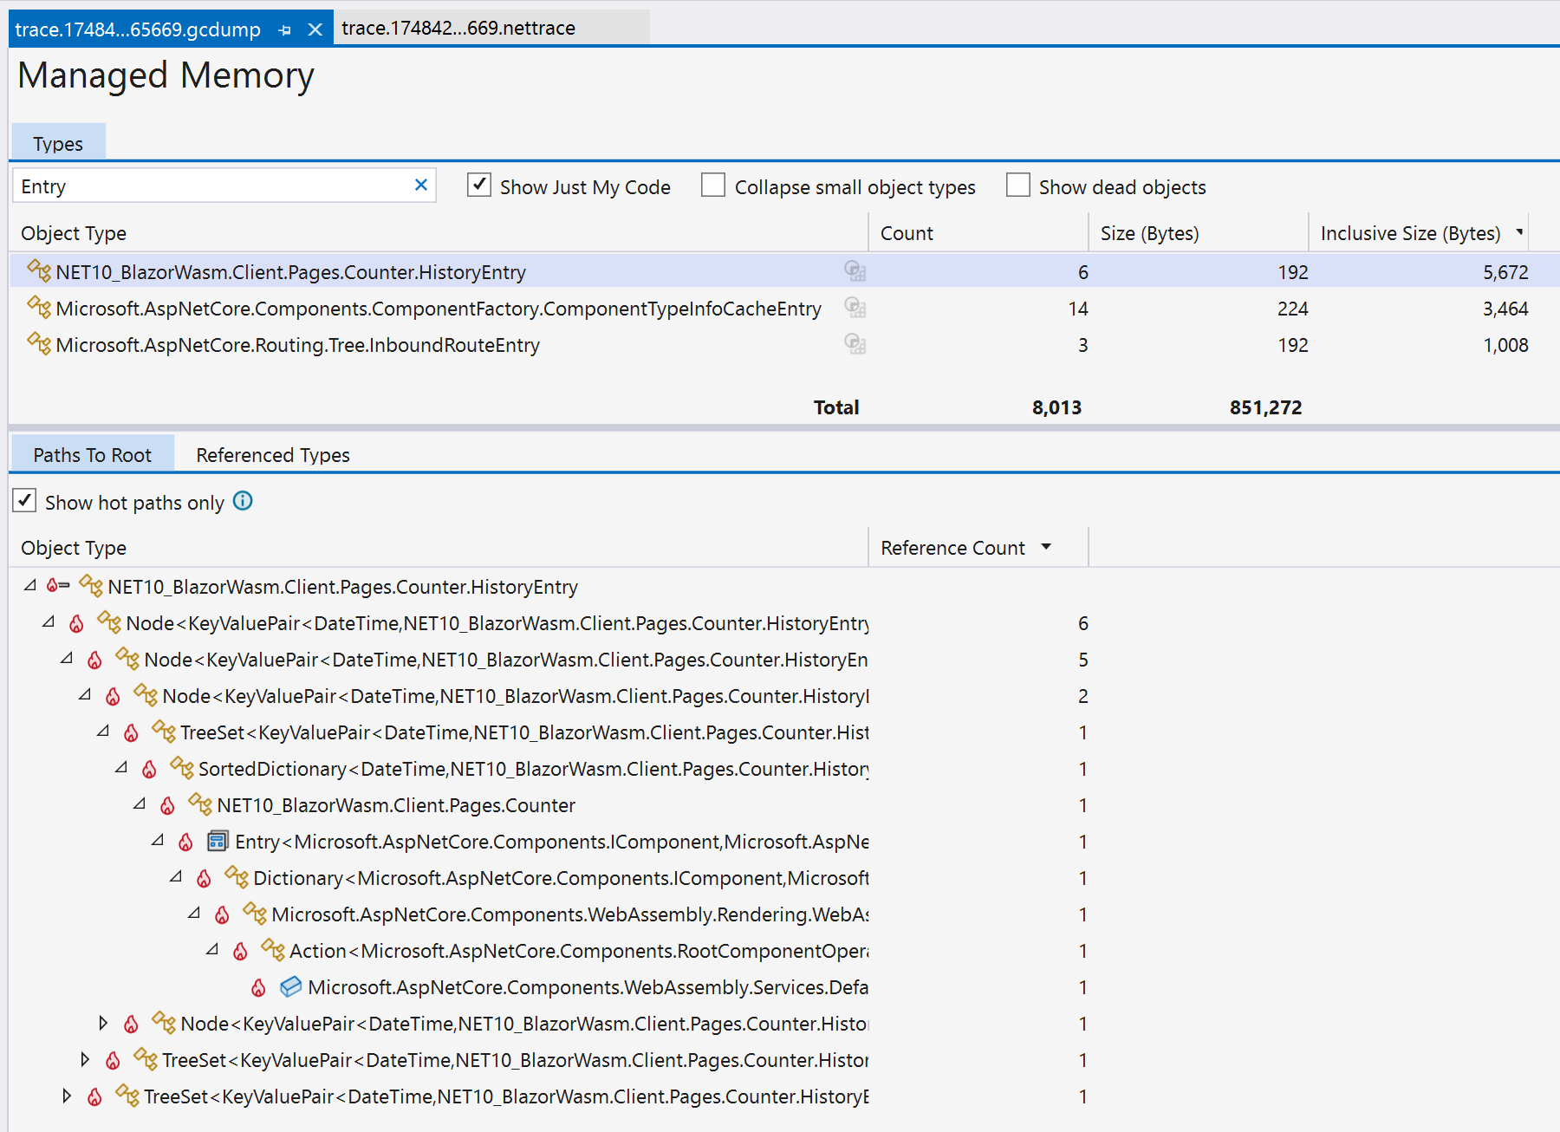The width and height of the screenshot is (1560, 1132).
Task: Click the ComponentTypeInfoCacheEntry type icon
Action: [39, 307]
